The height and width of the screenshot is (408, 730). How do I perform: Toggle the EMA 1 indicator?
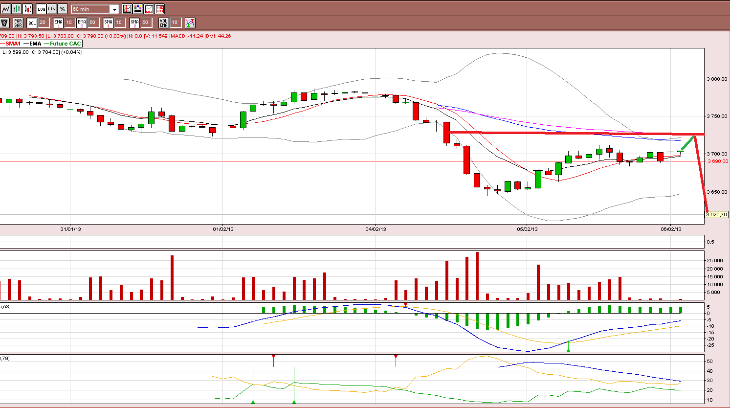tap(58, 23)
